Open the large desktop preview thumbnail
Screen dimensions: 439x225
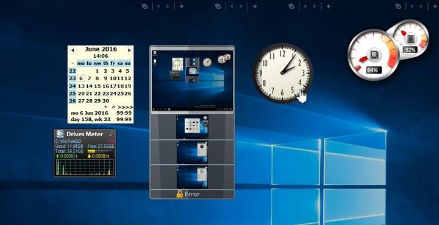tap(192, 81)
